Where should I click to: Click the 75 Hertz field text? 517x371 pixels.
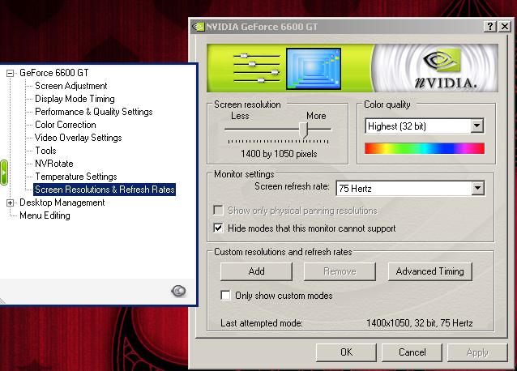pyautogui.click(x=355, y=189)
